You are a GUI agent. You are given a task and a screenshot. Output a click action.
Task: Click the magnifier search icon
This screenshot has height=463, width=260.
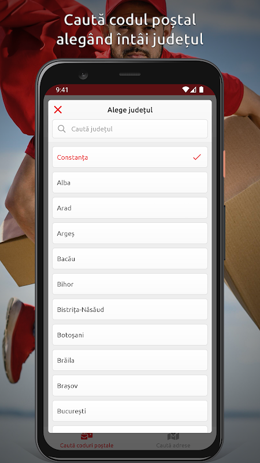point(62,128)
